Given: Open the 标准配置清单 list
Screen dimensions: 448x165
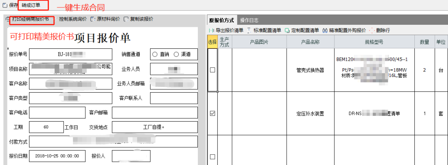Looking at the screenshot, I should (x=267, y=30).
